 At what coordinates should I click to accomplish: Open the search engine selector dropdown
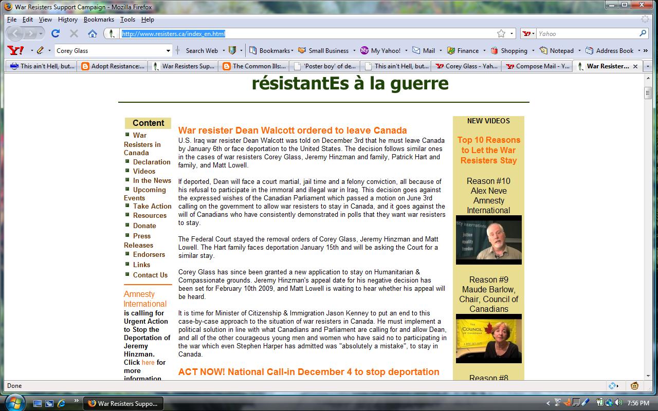pyautogui.click(x=529, y=33)
